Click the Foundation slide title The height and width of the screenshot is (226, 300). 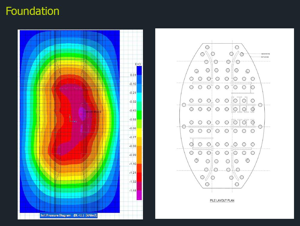click(32, 11)
